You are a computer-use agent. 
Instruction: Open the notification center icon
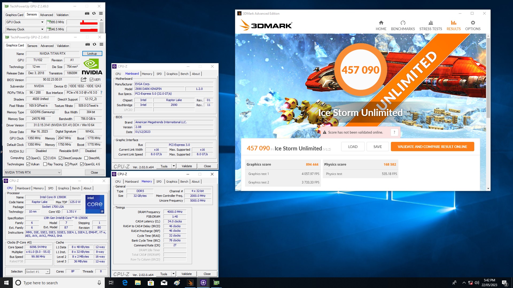click(x=505, y=283)
